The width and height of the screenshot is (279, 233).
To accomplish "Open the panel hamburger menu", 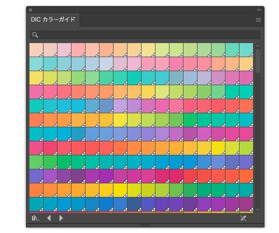I will coord(258,20).
